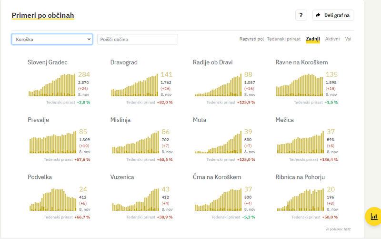381x239 pixels.
Task: Open the Slovenj Gradec chart
Action: (52, 85)
